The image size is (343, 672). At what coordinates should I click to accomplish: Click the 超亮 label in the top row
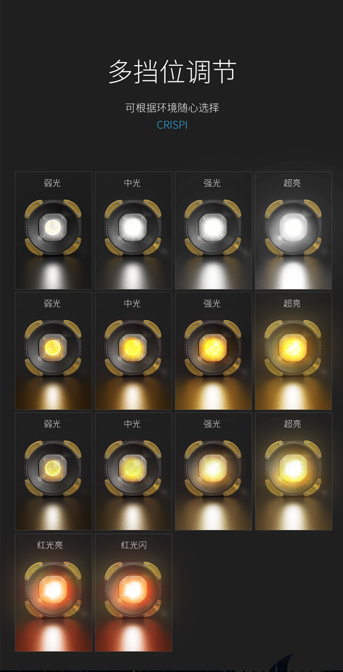coord(292,183)
